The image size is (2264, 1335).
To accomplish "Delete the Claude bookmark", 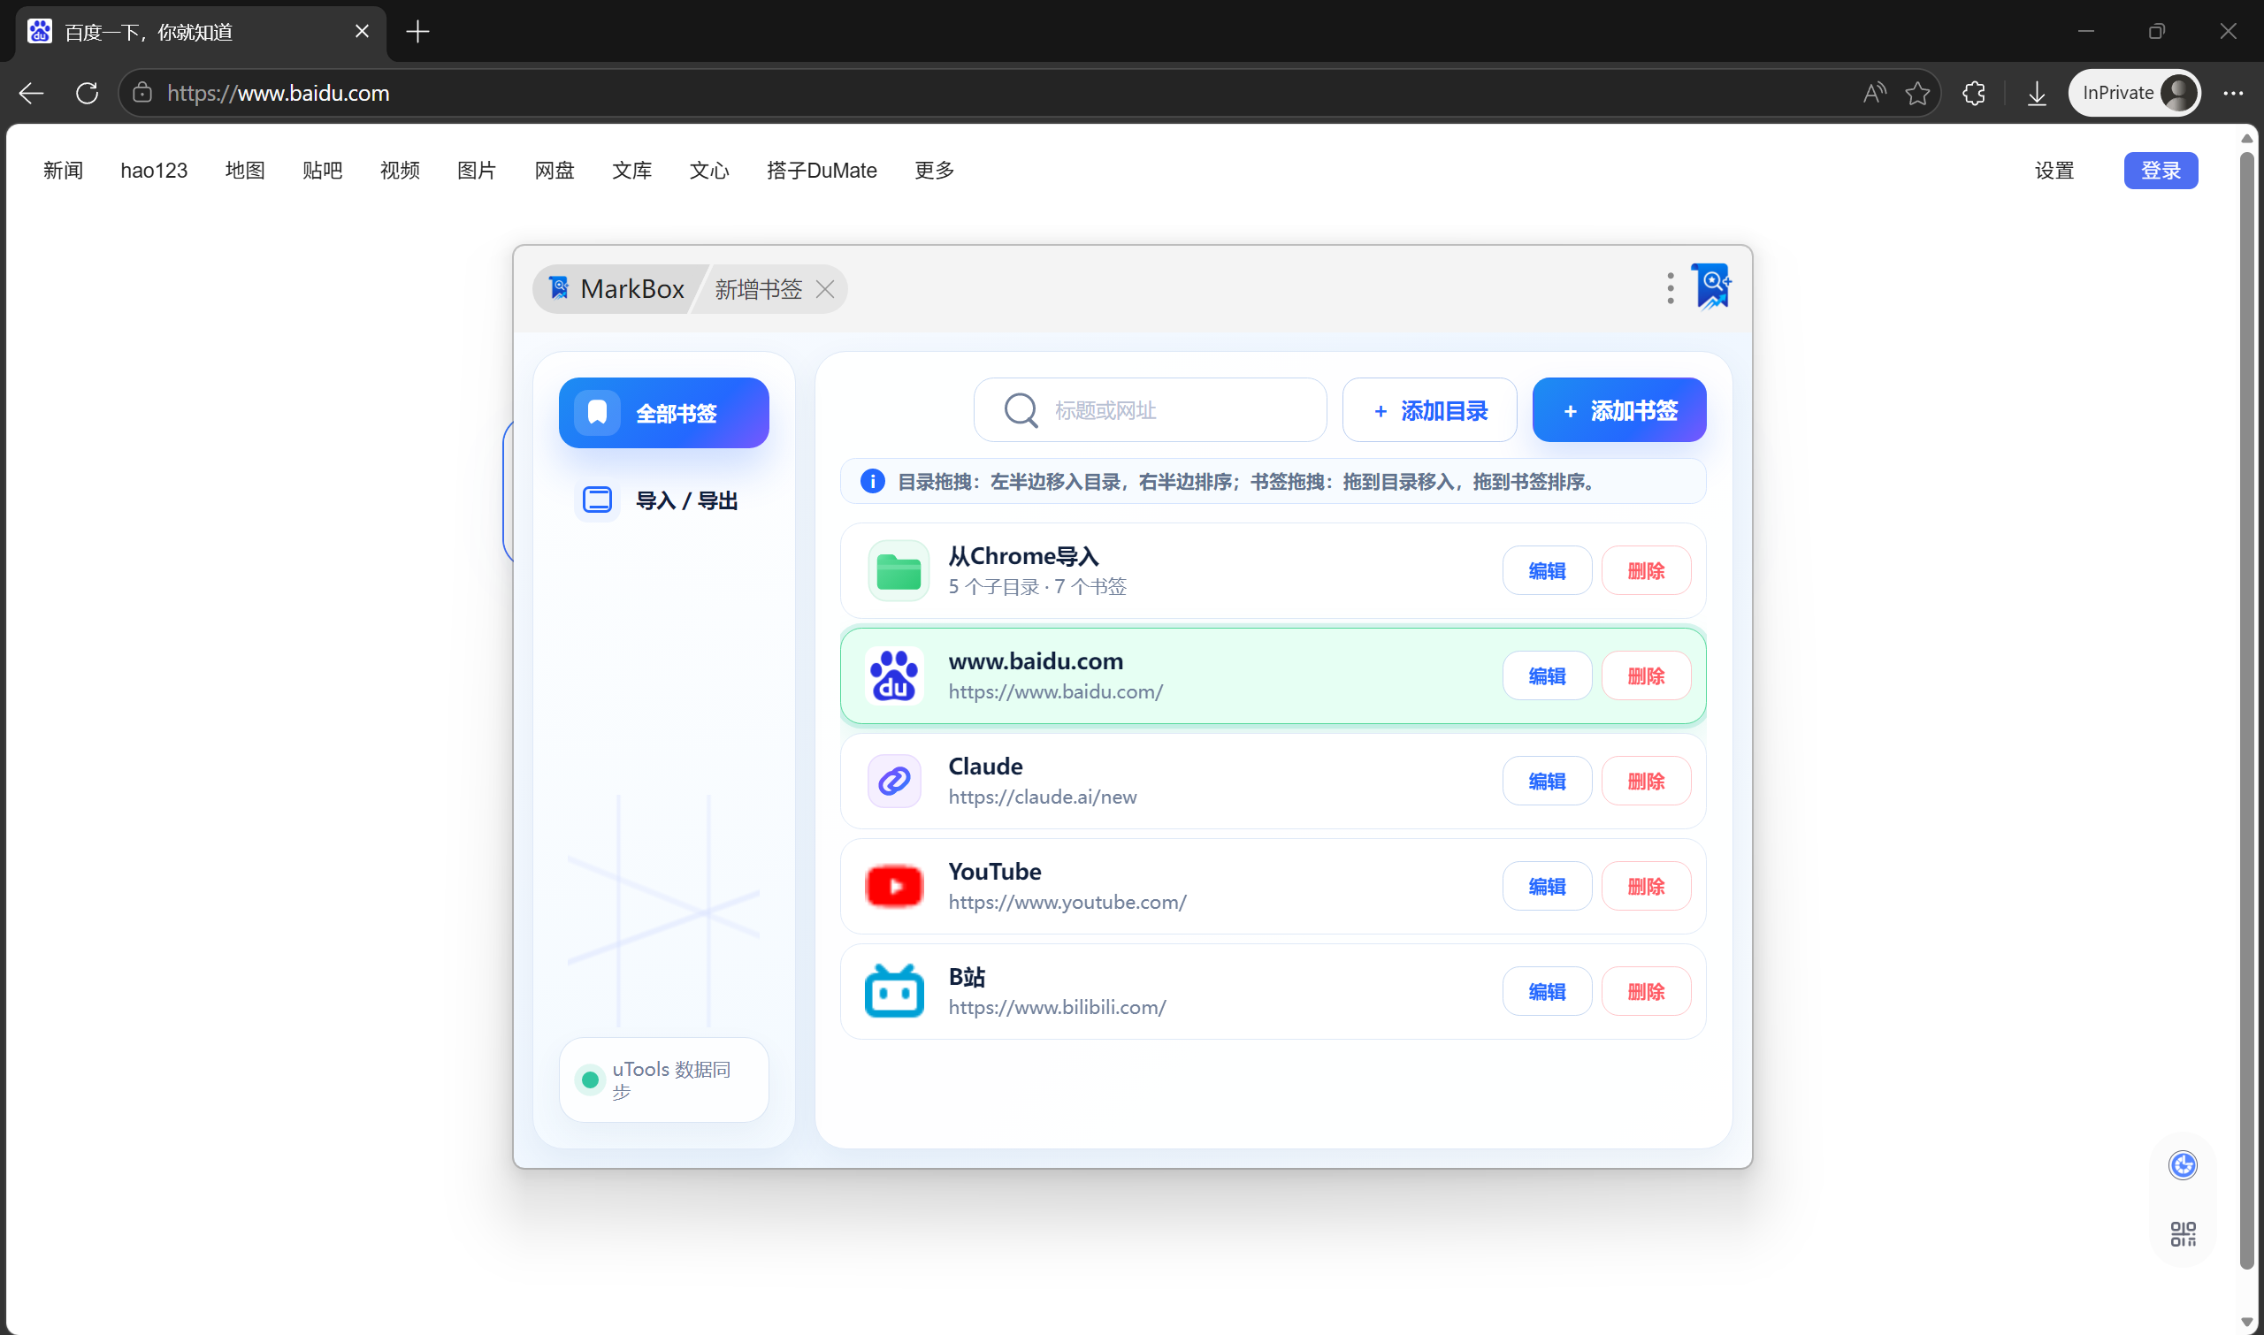I will click(x=1646, y=781).
